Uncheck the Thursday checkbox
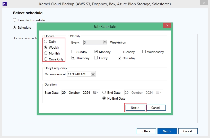The width and height of the screenshot is (210, 138). click(73, 58)
